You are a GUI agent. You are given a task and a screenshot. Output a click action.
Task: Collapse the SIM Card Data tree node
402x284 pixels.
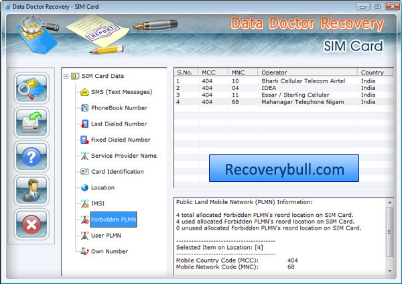(66, 76)
